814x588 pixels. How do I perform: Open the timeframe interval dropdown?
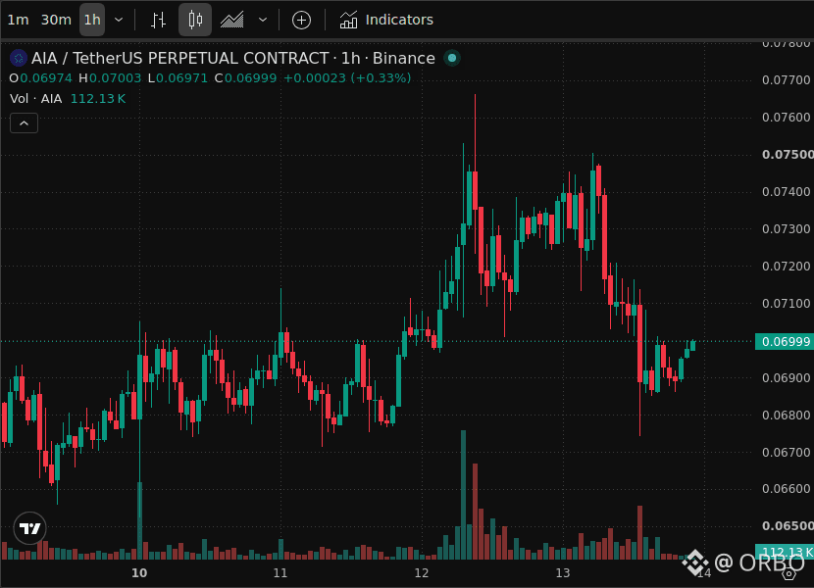point(119,20)
